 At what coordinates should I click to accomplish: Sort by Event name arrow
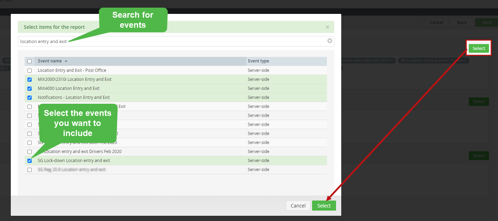click(x=66, y=61)
